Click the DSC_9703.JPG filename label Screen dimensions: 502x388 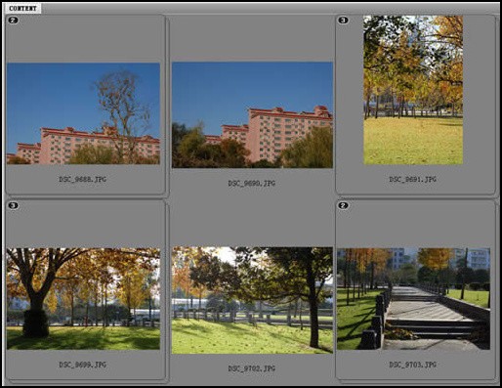pyautogui.click(x=413, y=365)
